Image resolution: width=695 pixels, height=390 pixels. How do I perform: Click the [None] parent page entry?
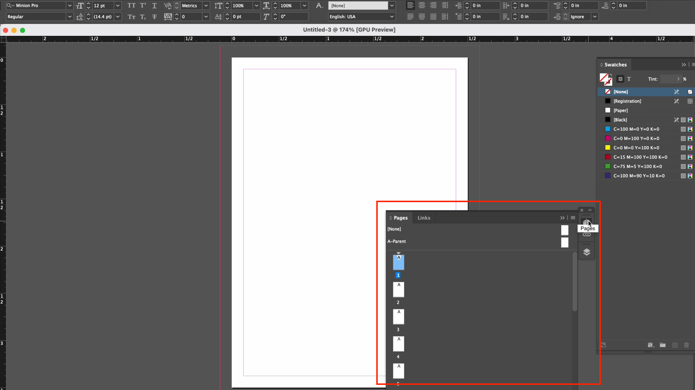pyautogui.click(x=394, y=229)
